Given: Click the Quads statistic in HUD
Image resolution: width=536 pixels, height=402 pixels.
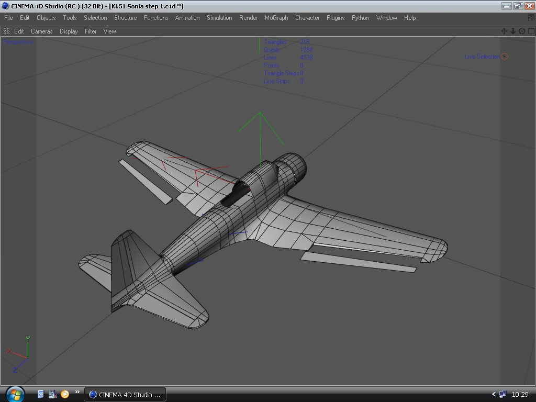Looking at the screenshot, I should tap(288, 50).
